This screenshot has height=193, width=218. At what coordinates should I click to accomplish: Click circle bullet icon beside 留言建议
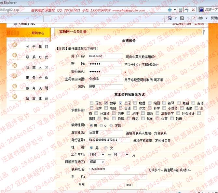point(15,96)
